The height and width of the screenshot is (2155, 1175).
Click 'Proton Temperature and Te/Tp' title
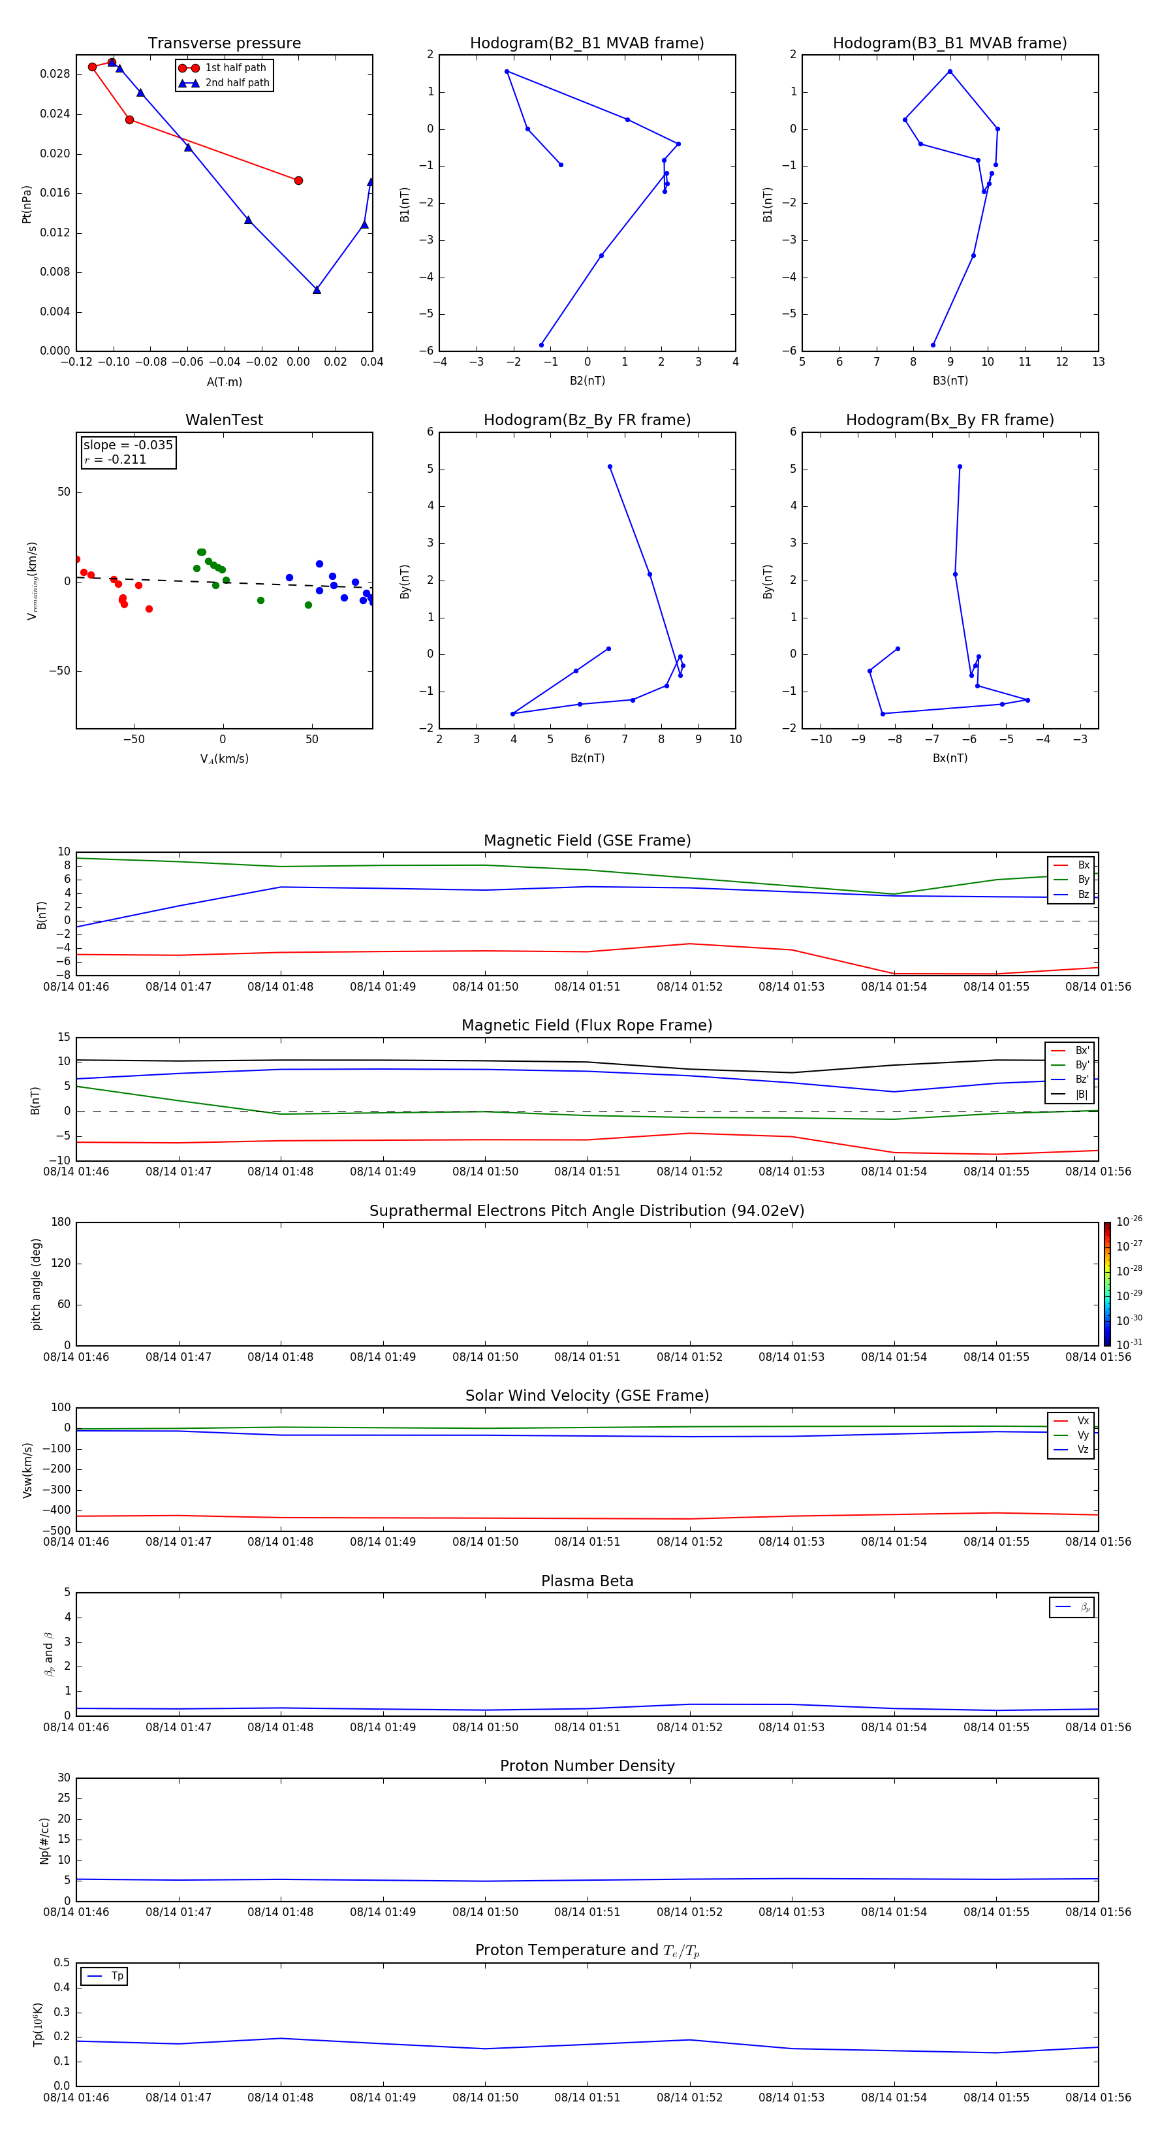tap(587, 1950)
